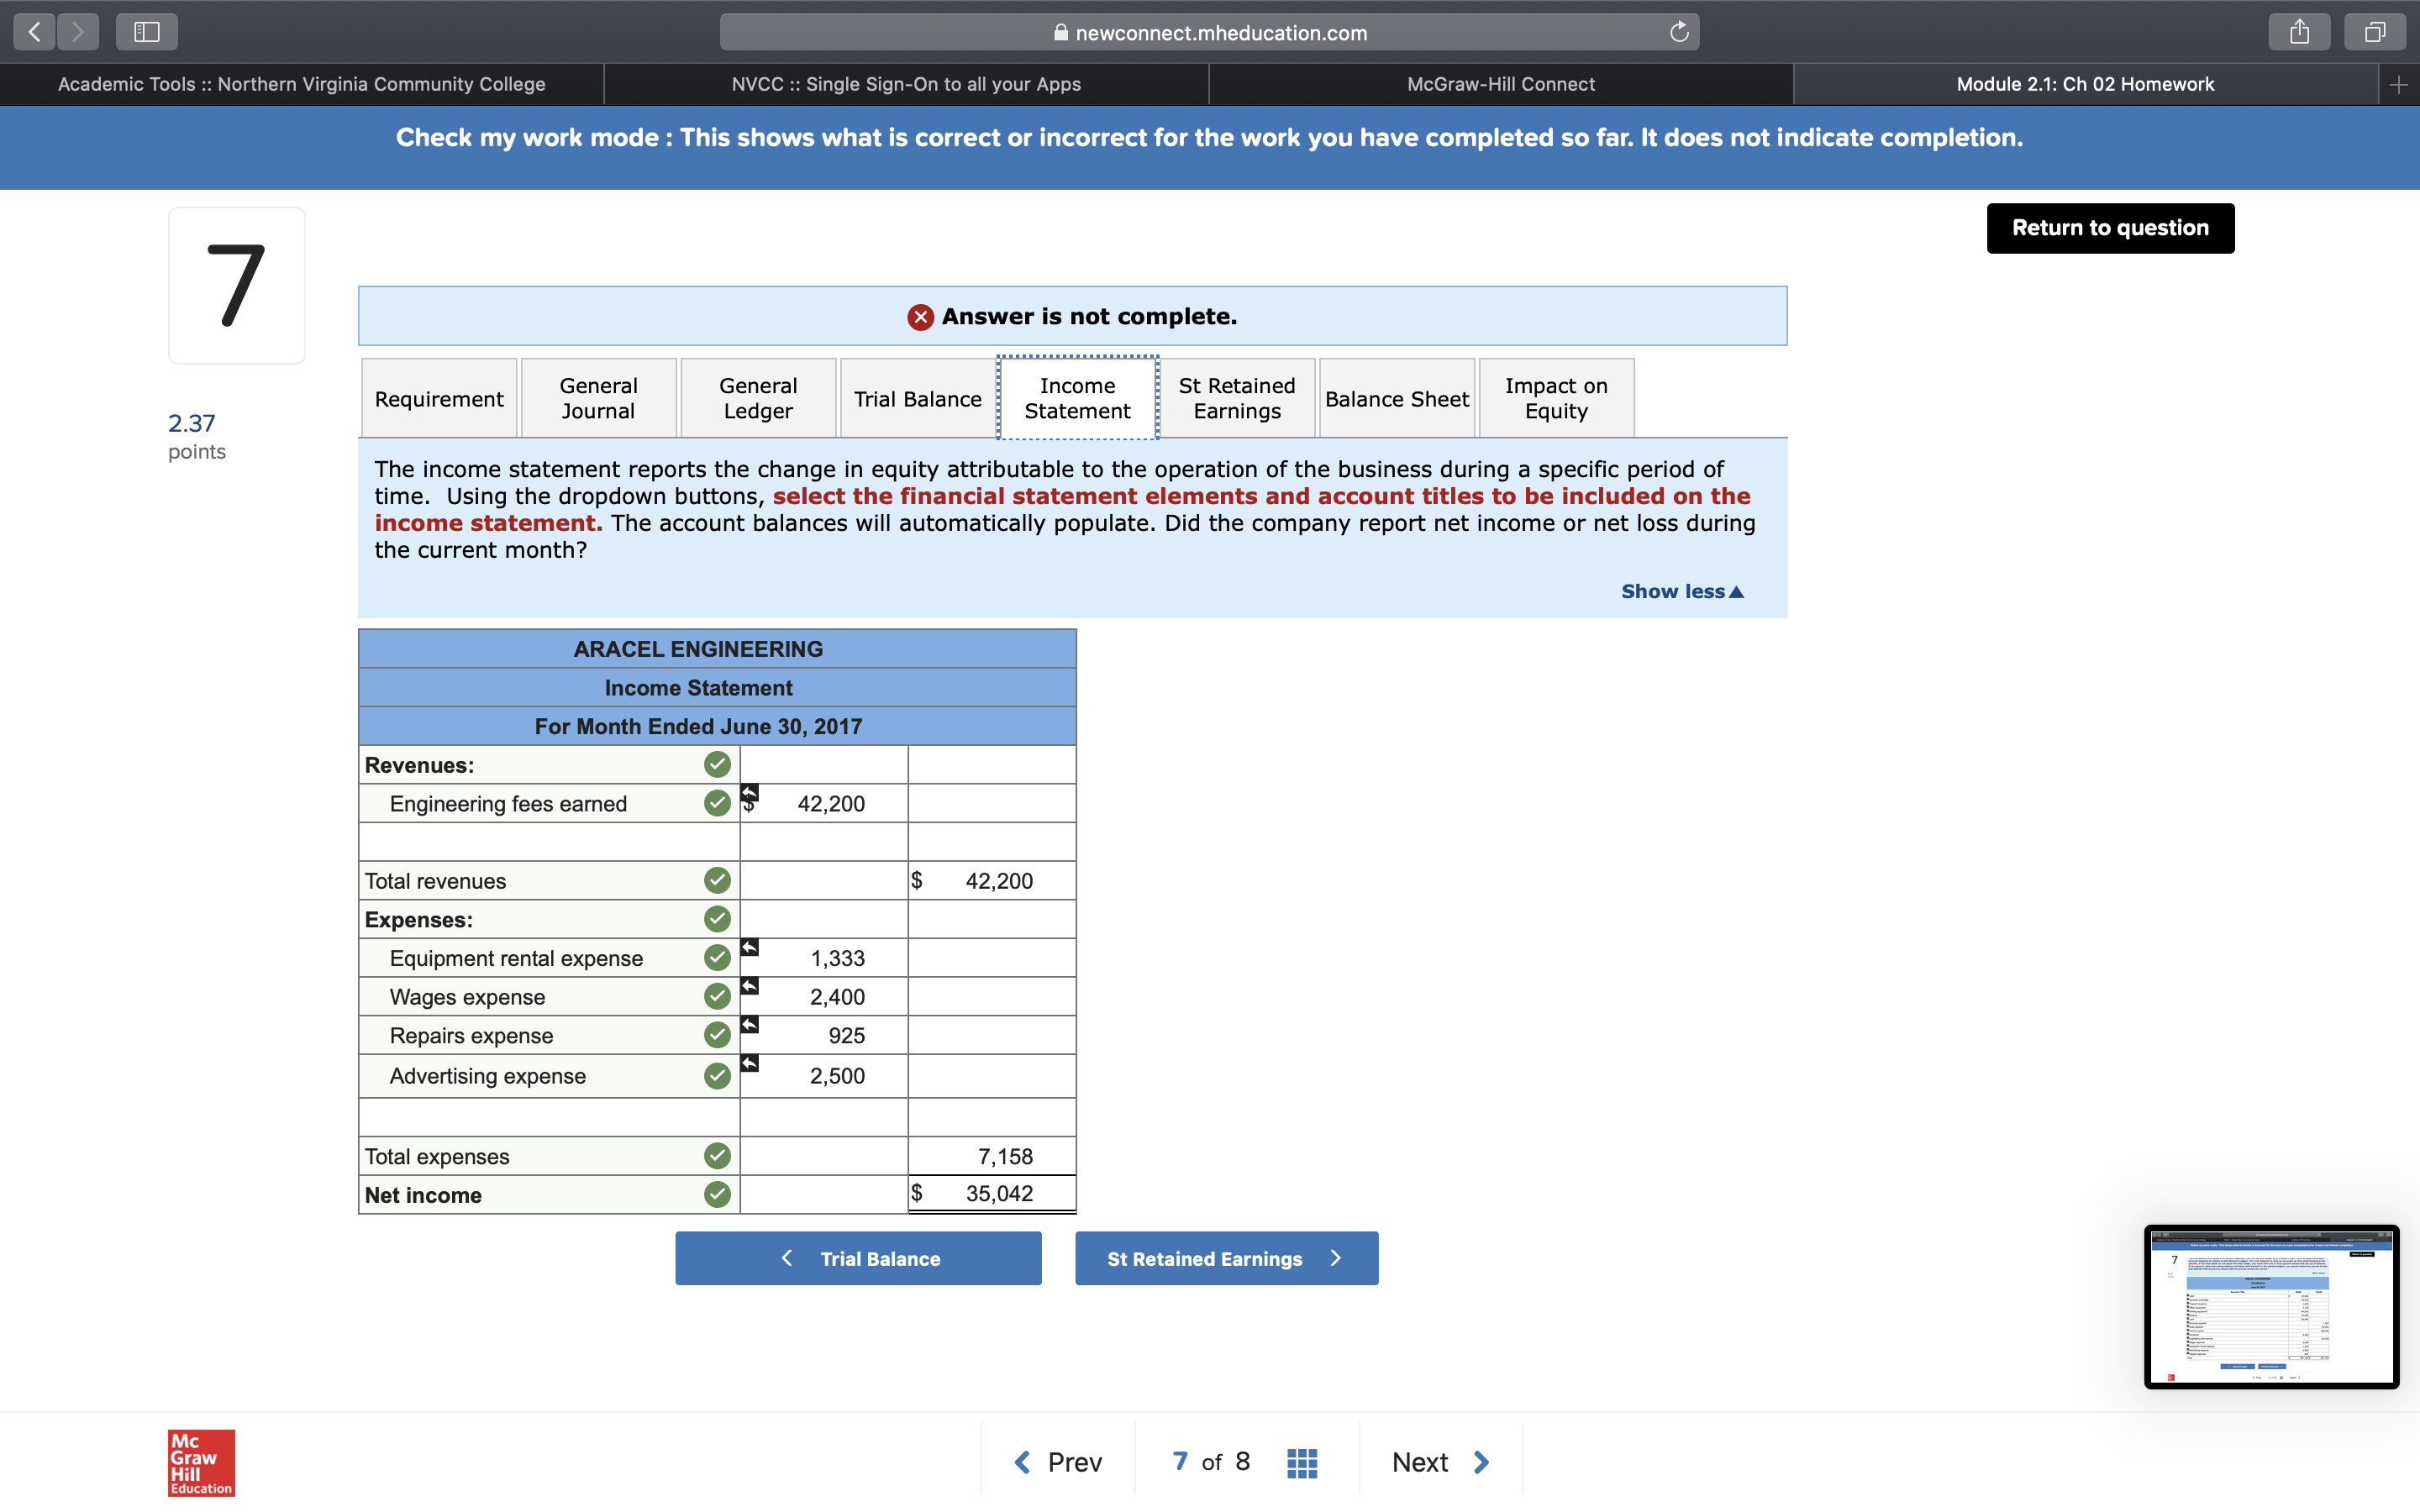Click the Return to question button
The image size is (2420, 1512).
(x=2109, y=228)
